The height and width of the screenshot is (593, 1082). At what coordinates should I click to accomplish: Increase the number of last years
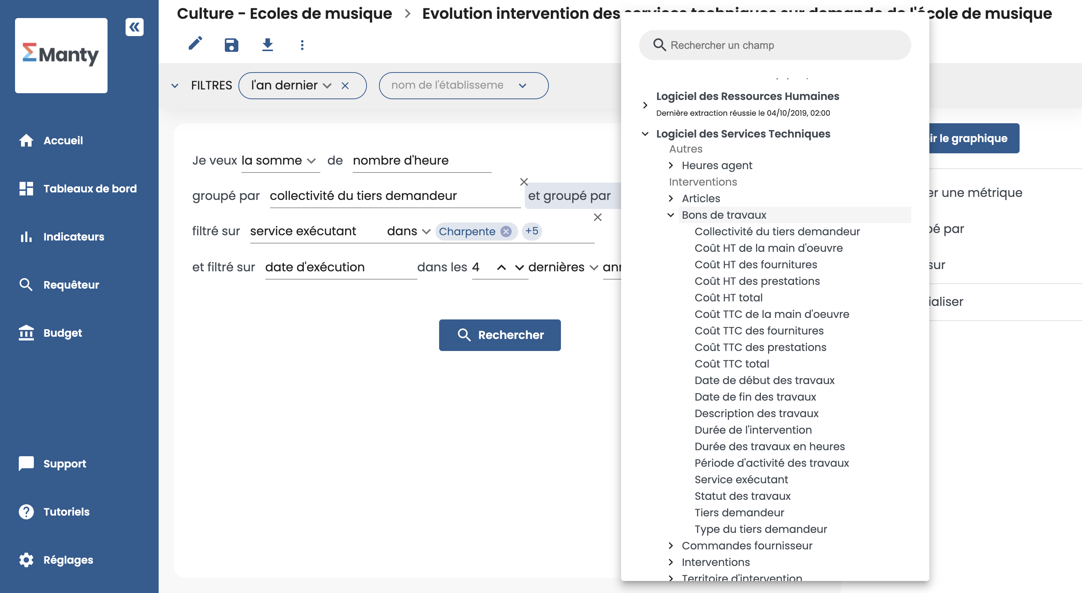(x=501, y=268)
